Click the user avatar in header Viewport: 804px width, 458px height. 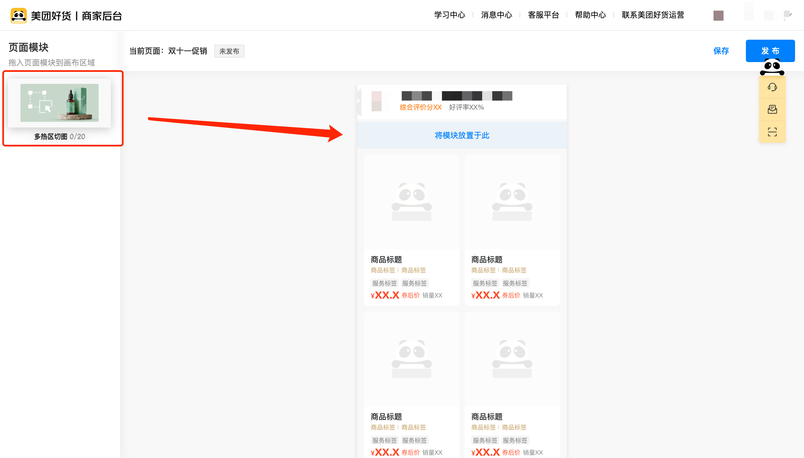[718, 15]
